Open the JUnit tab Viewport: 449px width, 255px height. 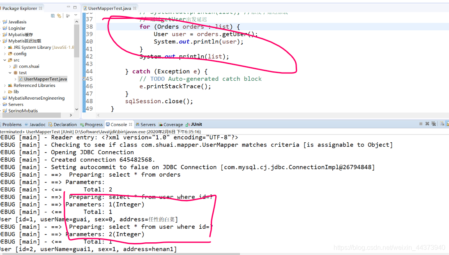click(194, 124)
